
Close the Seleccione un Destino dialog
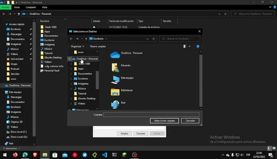click(x=199, y=31)
